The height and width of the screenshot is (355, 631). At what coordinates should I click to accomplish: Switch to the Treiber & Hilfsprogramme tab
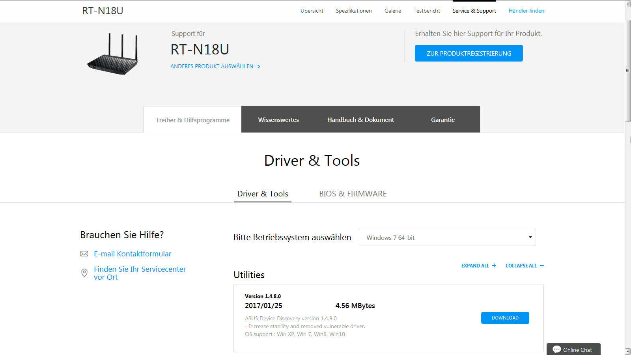tap(192, 120)
